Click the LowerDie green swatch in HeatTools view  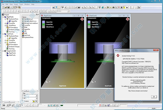click(x=89, y=24)
